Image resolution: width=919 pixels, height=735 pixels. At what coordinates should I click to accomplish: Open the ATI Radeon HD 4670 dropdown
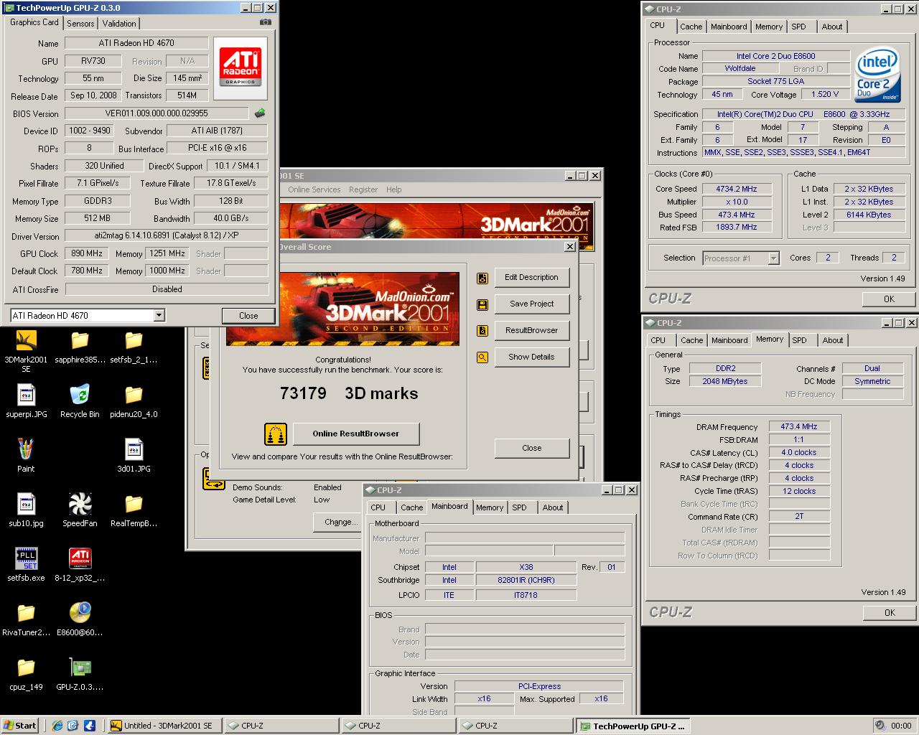[x=159, y=316]
